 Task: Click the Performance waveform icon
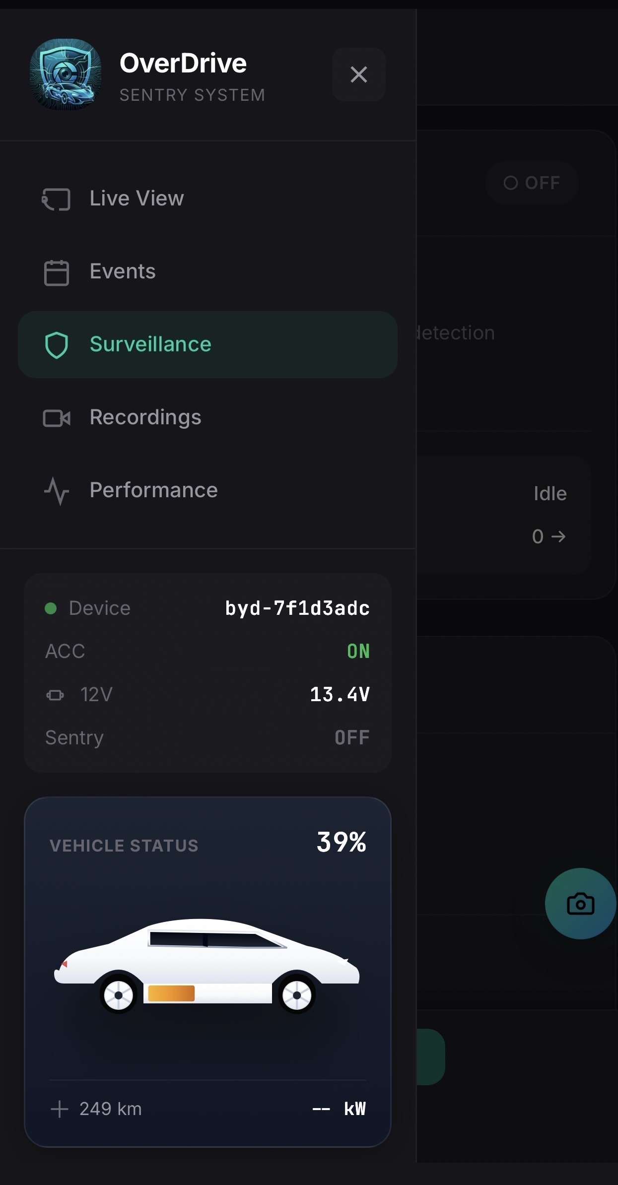[56, 491]
